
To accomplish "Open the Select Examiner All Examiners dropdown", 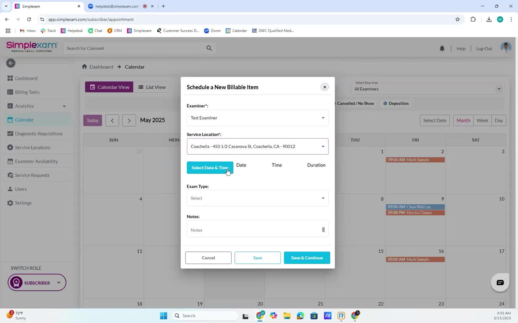I will click(427, 88).
